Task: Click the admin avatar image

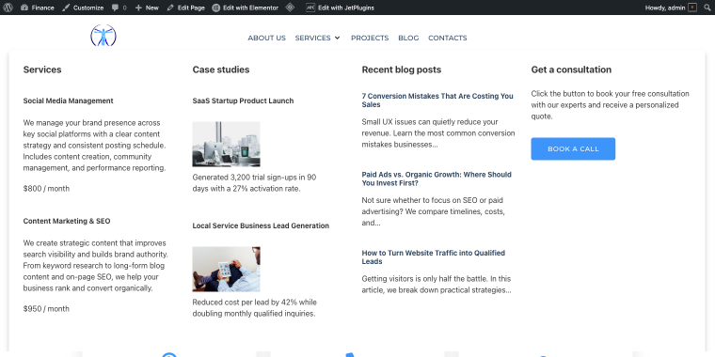Action: point(692,8)
